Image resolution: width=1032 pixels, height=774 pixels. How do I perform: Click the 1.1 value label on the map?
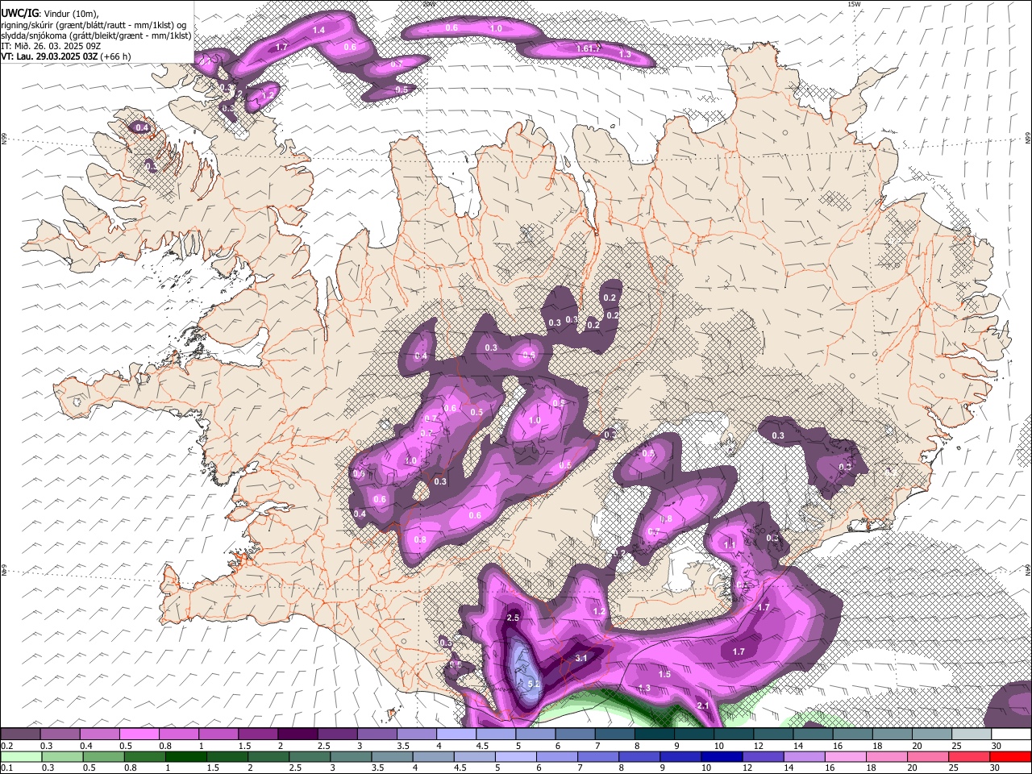click(x=730, y=545)
